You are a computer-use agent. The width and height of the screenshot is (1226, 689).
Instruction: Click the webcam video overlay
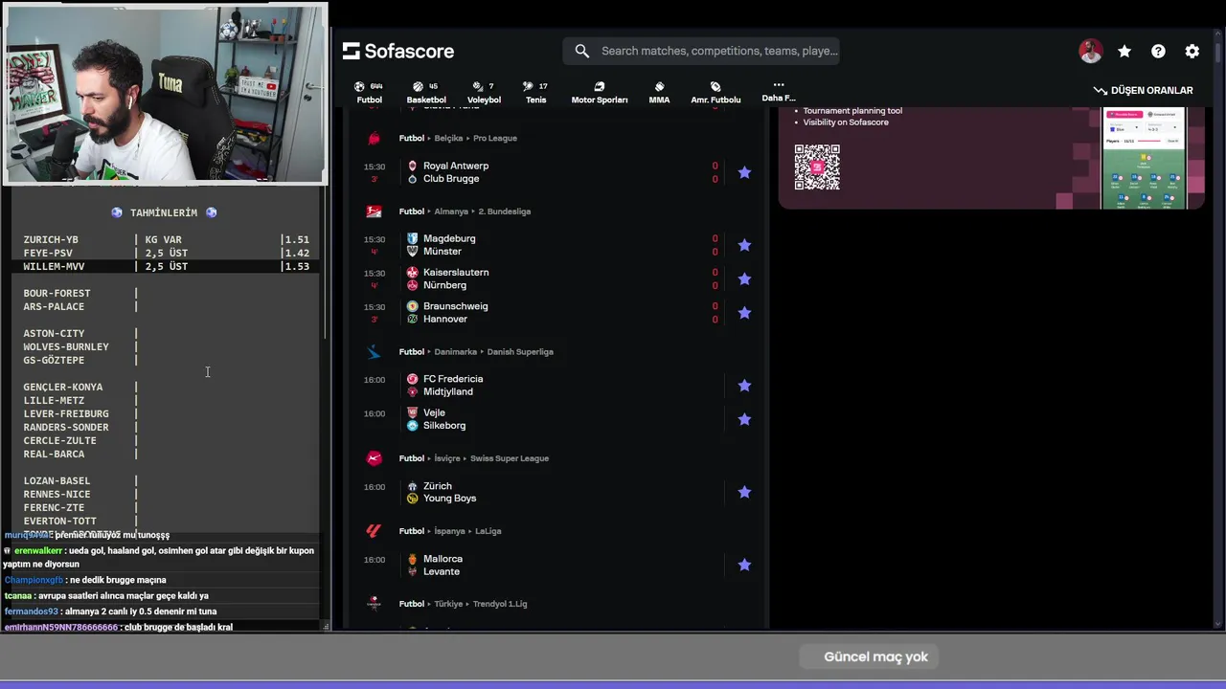pyautogui.click(x=165, y=93)
